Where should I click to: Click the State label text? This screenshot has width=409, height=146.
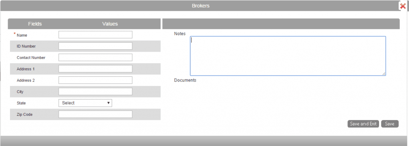(21, 103)
